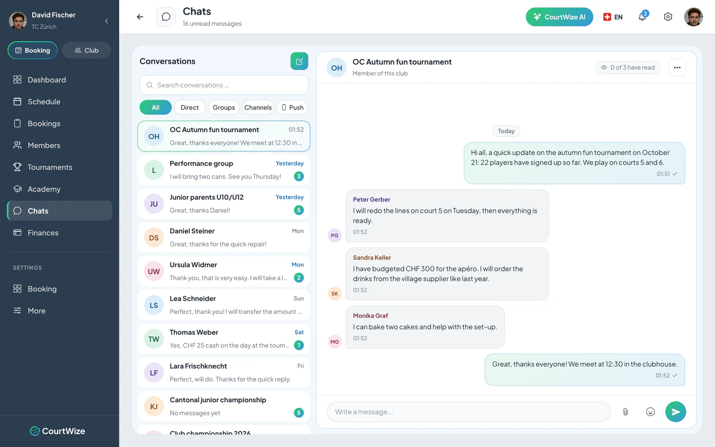This screenshot has height=447, width=715.
Task: Open the notifications bell
Action: pos(643,16)
